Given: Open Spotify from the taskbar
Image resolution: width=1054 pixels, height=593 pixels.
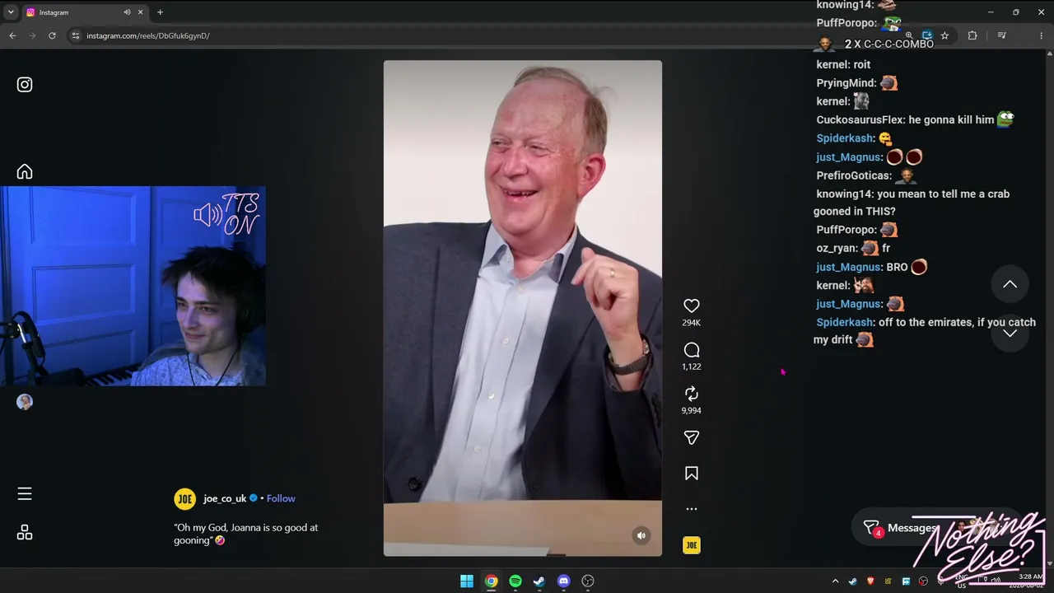Looking at the screenshot, I should click(515, 581).
